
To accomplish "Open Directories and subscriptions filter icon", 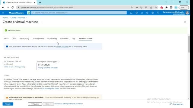I will [x=137, y=13].
